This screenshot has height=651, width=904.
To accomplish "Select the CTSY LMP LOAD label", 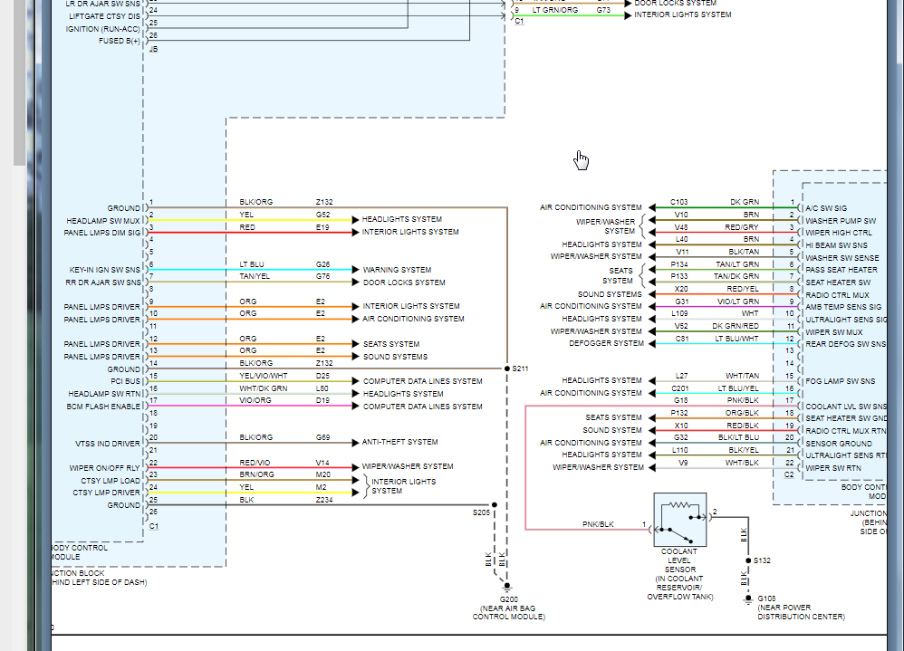I will (111, 481).
